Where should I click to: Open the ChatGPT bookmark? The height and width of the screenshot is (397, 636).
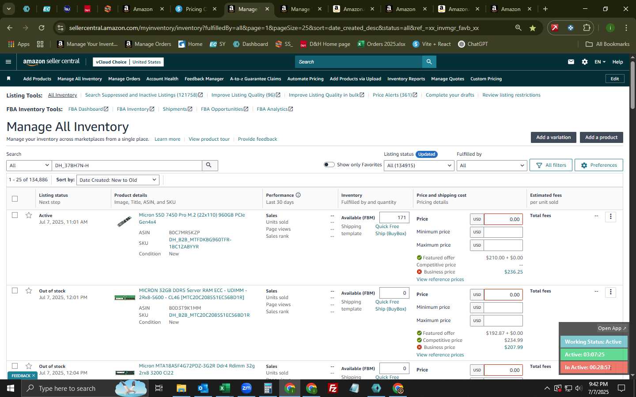click(473, 44)
